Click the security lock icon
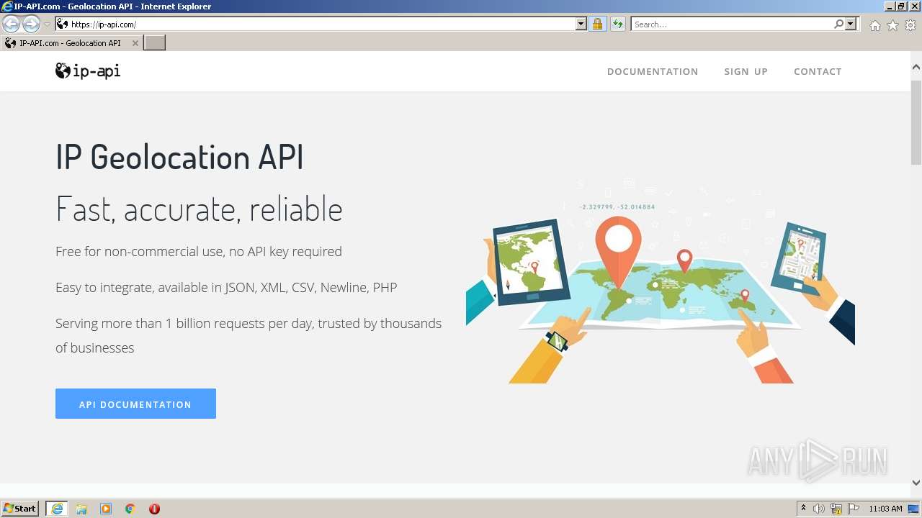 click(x=597, y=24)
